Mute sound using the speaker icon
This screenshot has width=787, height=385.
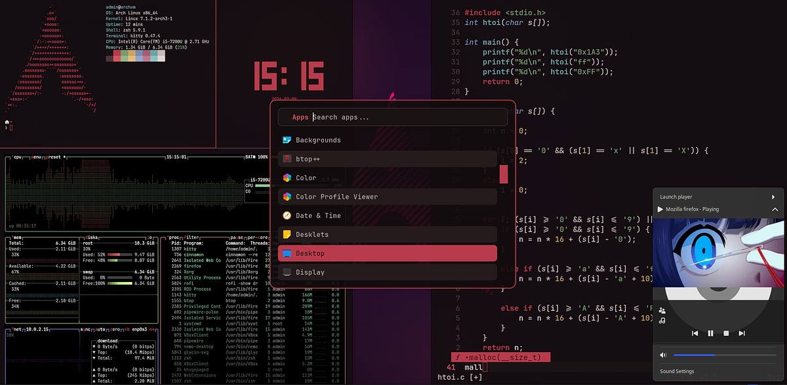(x=663, y=355)
